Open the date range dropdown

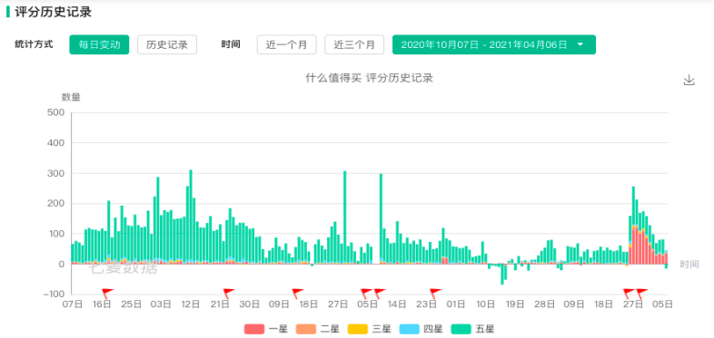click(493, 44)
